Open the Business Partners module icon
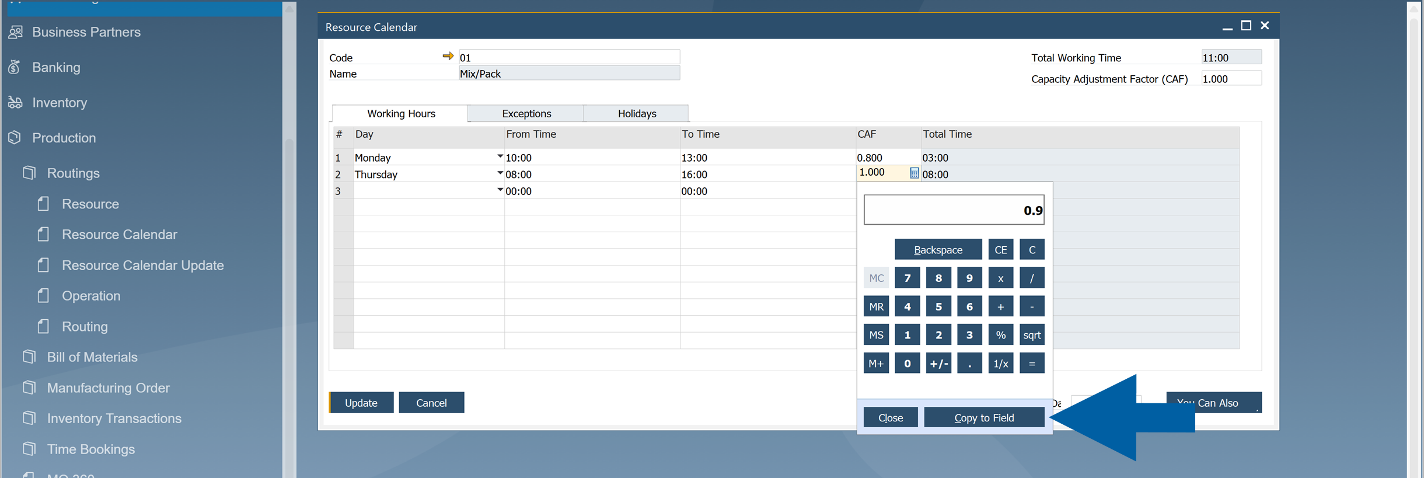The height and width of the screenshot is (478, 1424). pyautogui.click(x=16, y=32)
